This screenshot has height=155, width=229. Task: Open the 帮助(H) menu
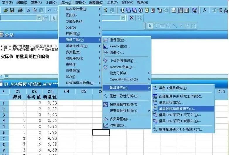142,3
